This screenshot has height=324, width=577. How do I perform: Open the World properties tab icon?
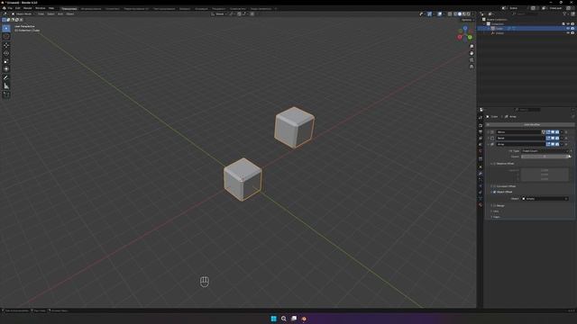tap(481, 151)
